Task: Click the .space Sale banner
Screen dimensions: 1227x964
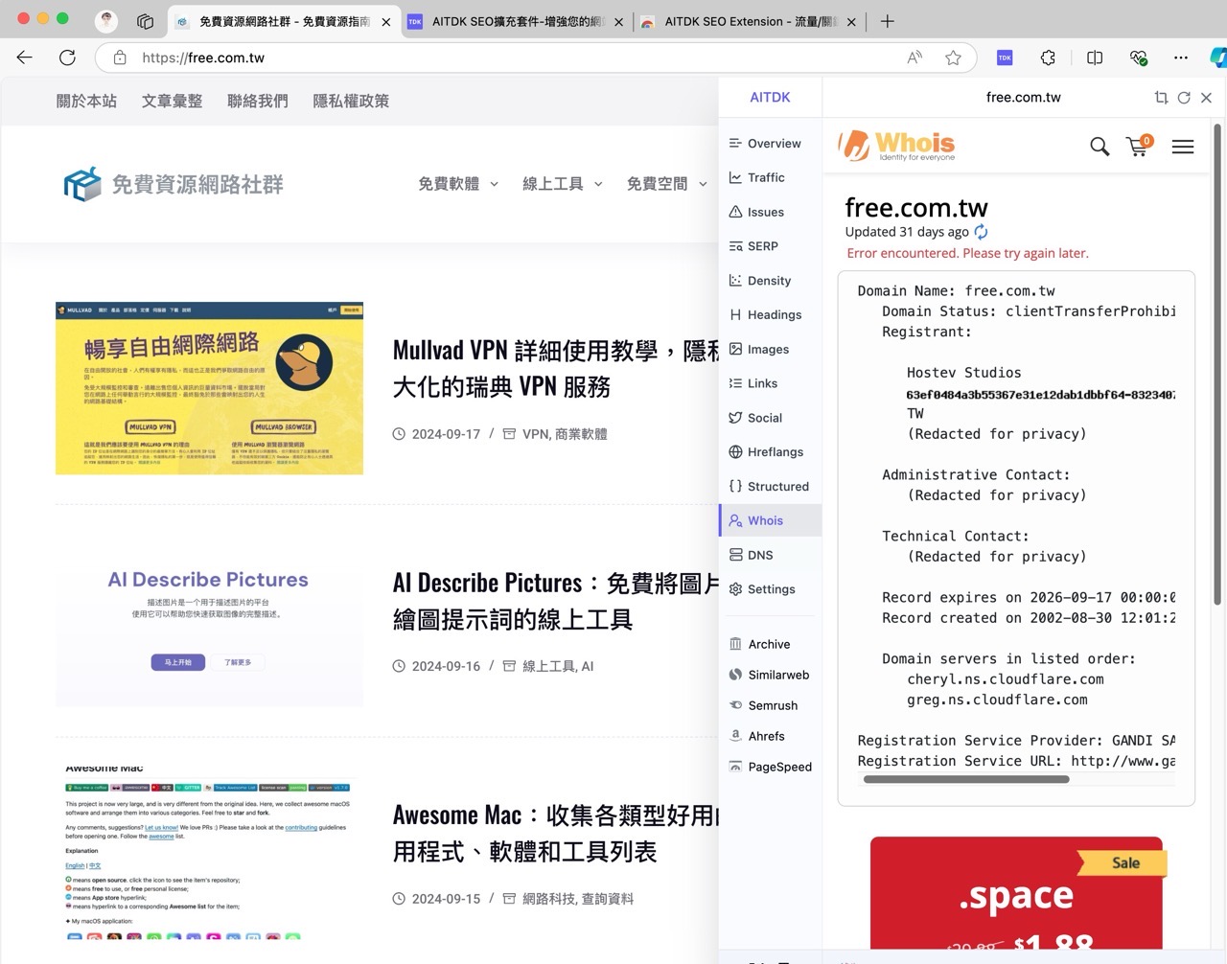Action: pos(1016,893)
